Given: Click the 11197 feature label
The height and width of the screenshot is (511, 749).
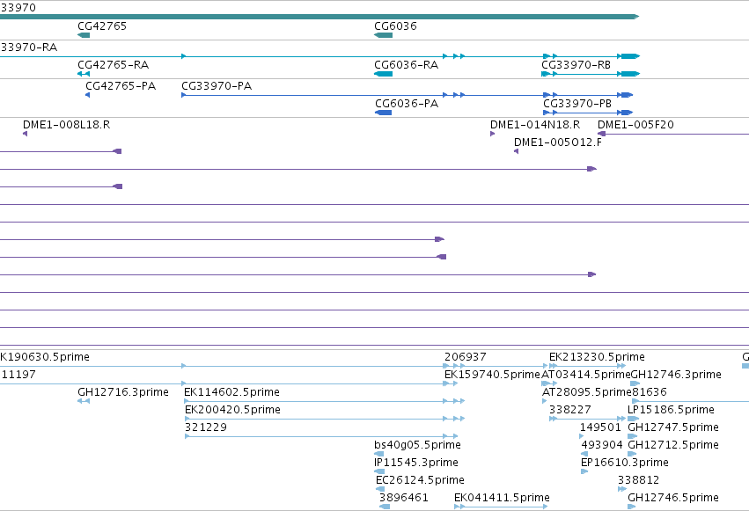Looking at the screenshot, I should (x=18, y=375).
